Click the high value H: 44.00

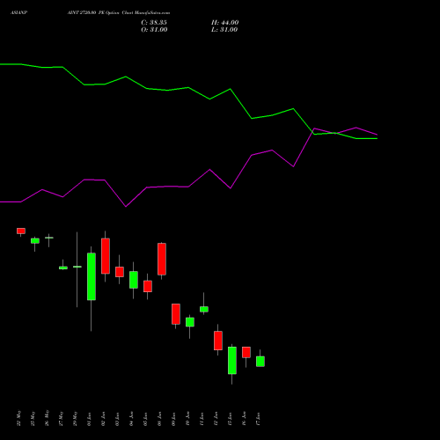(x=225, y=23)
